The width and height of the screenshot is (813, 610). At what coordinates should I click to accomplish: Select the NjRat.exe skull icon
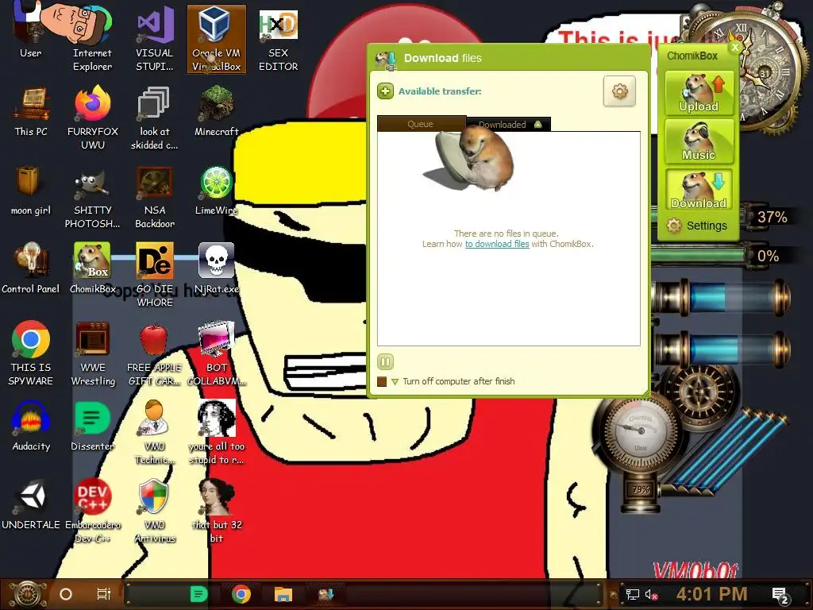tap(216, 268)
